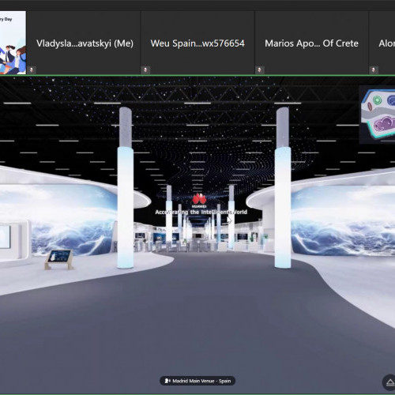Open the illustrated Day shared-content thumbnail
Screen dimensions: 395x395
point(13,43)
